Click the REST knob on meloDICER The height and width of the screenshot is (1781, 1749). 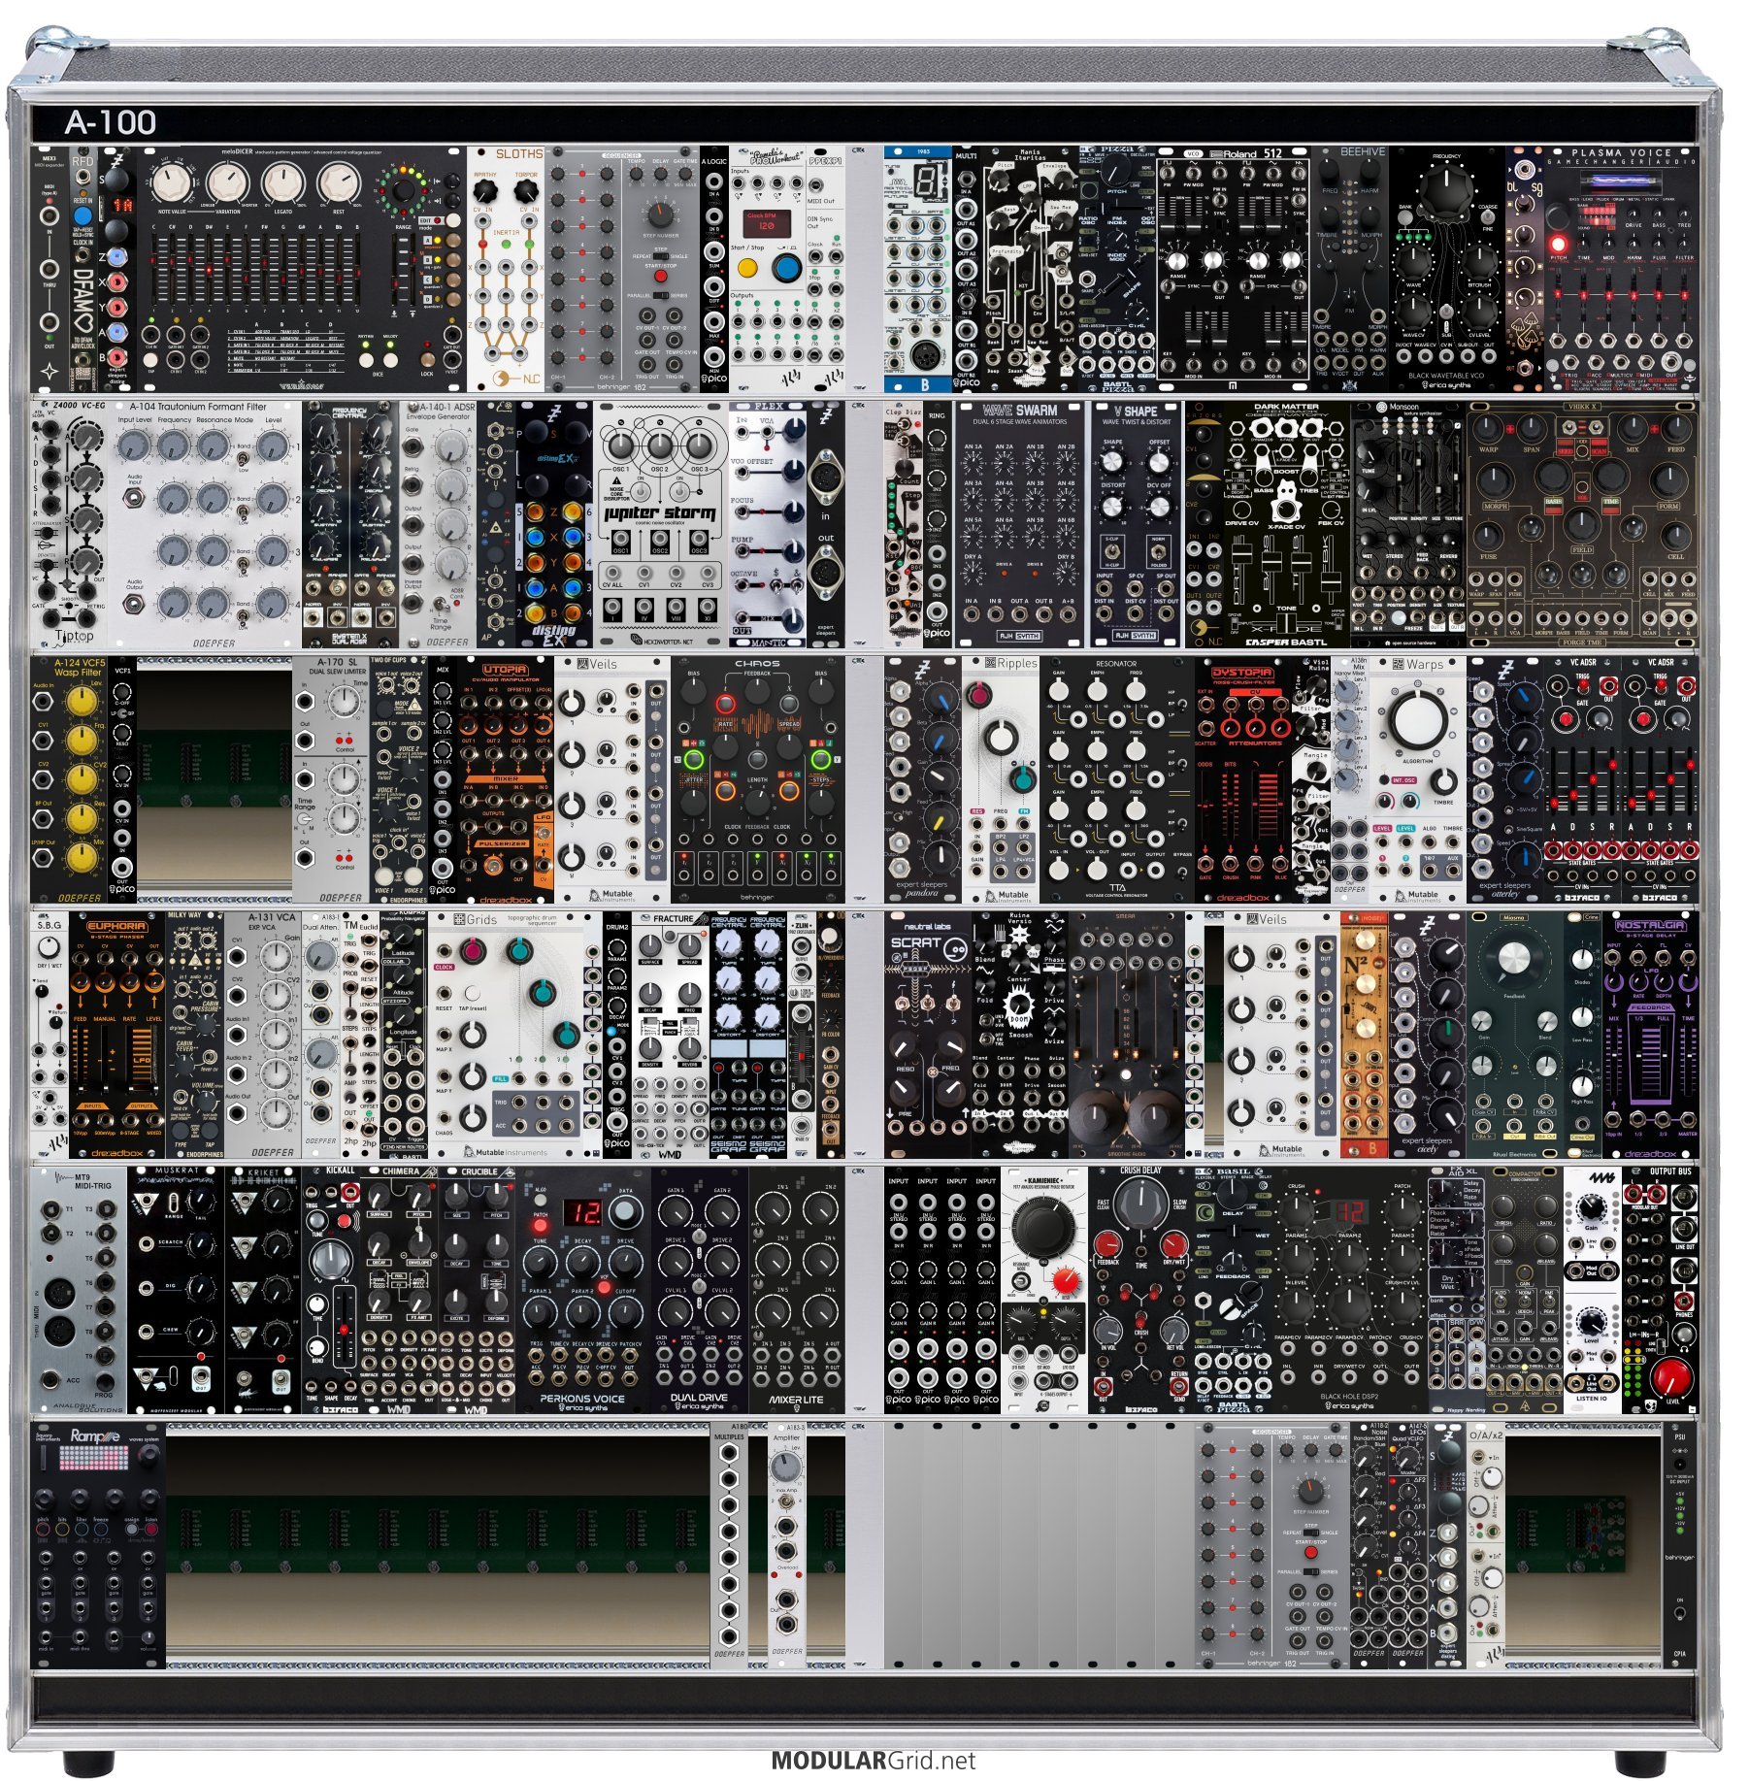338,182
